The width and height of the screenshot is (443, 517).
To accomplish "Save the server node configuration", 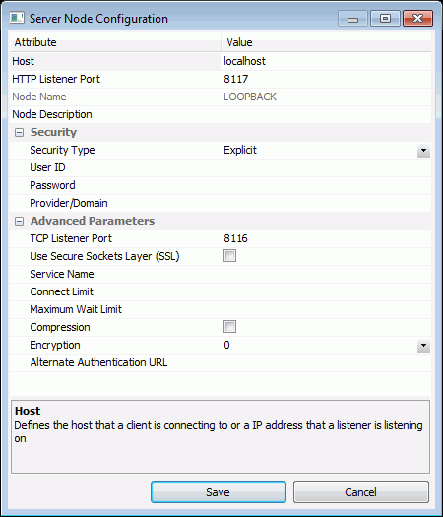I will tap(219, 492).
